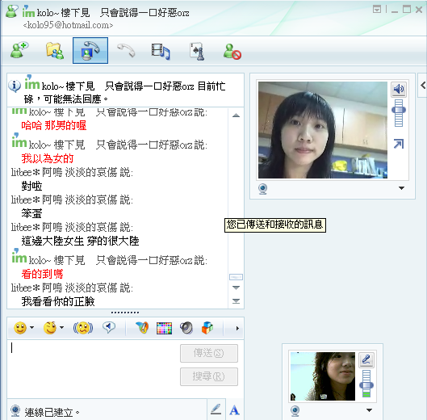Toggle the contact's speaker mute button
The image size is (427, 420).
[399, 89]
